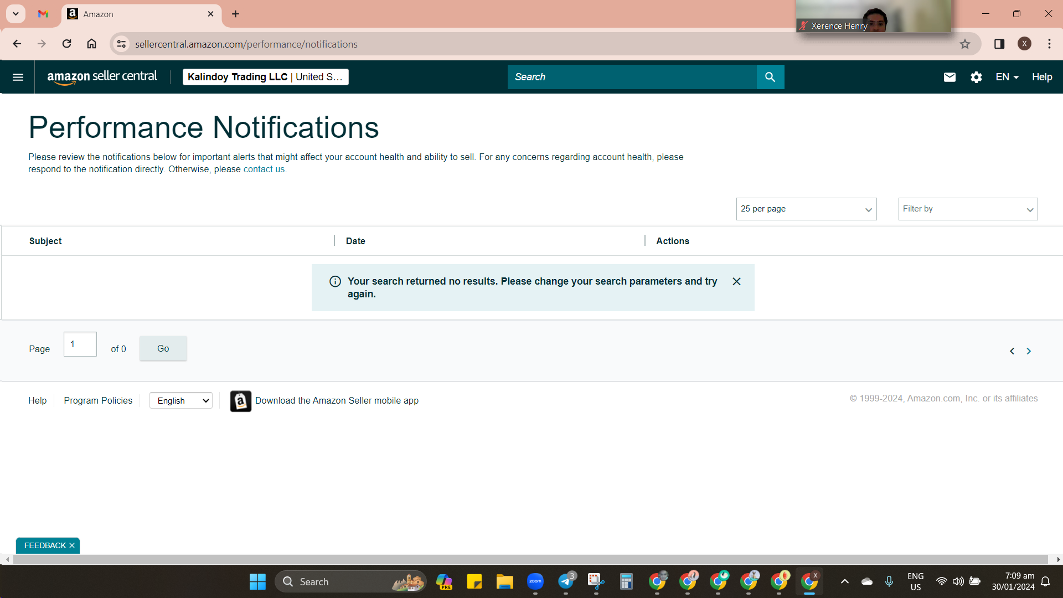This screenshot has height=598, width=1063.
Task: Click the horizontal scrollbar
Action: [530, 560]
